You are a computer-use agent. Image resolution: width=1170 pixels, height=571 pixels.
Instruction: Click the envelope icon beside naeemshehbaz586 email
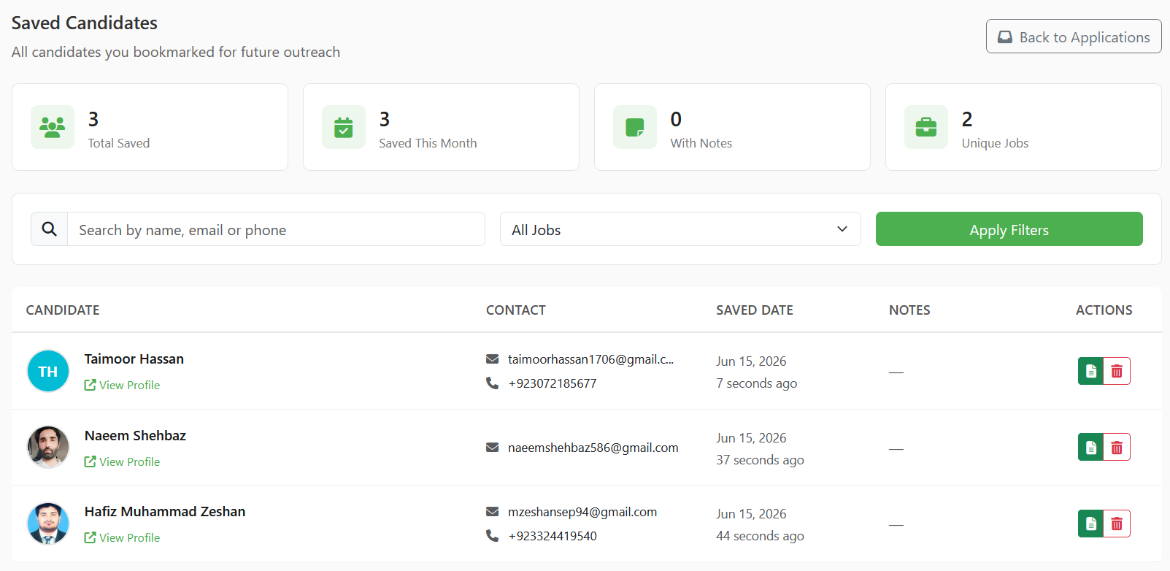click(493, 448)
